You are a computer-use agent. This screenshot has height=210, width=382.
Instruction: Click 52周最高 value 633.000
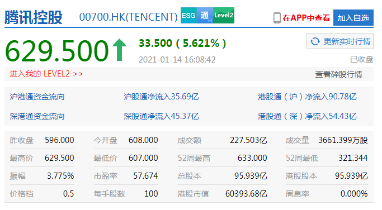pos(252,158)
